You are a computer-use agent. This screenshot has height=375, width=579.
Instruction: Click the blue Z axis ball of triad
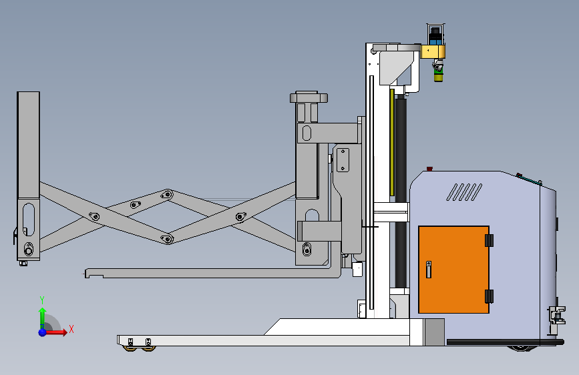(x=43, y=332)
